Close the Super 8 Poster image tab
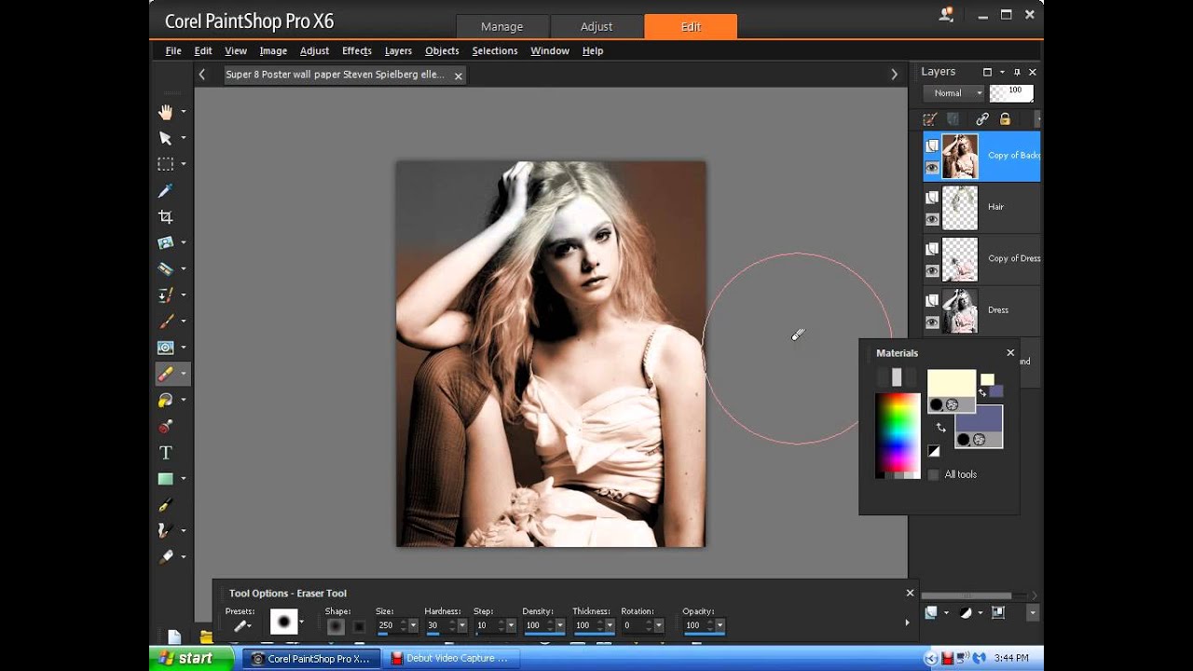The width and height of the screenshot is (1193, 671). coord(459,75)
